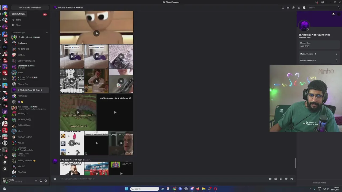The height and width of the screenshot is (192, 342).
Task: Open the gift picker icon
Action: click(x=270, y=179)
